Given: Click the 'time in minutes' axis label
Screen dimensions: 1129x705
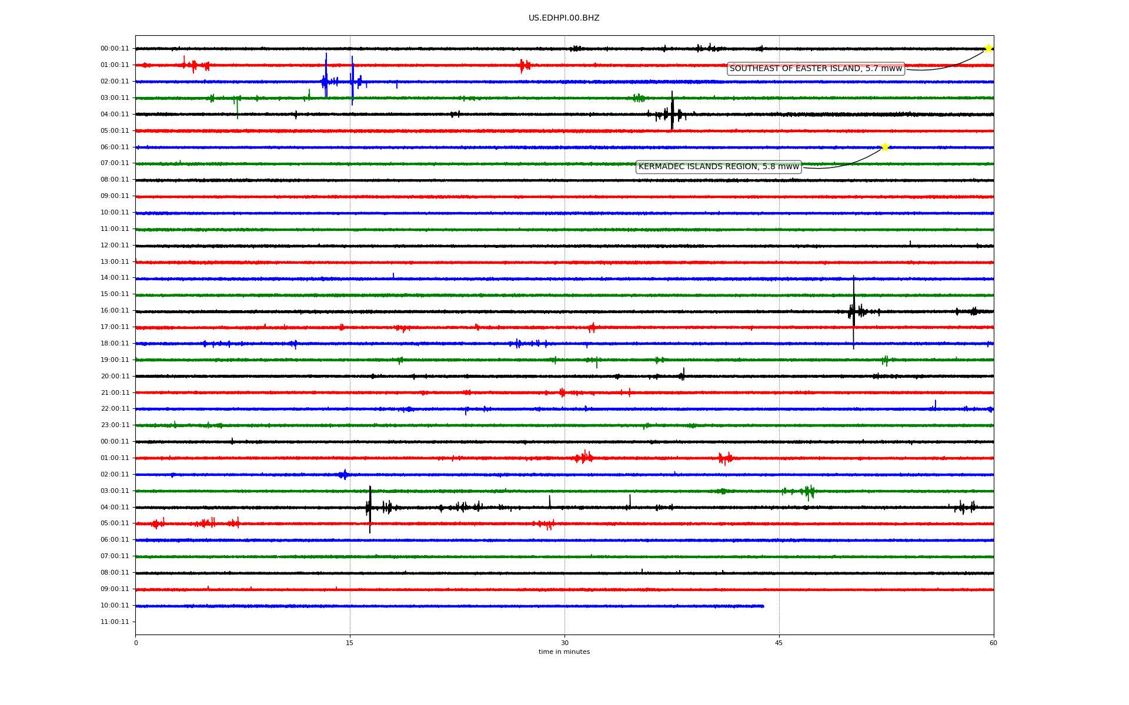Looking at the screenshot, I should click(x=564, y=652).
